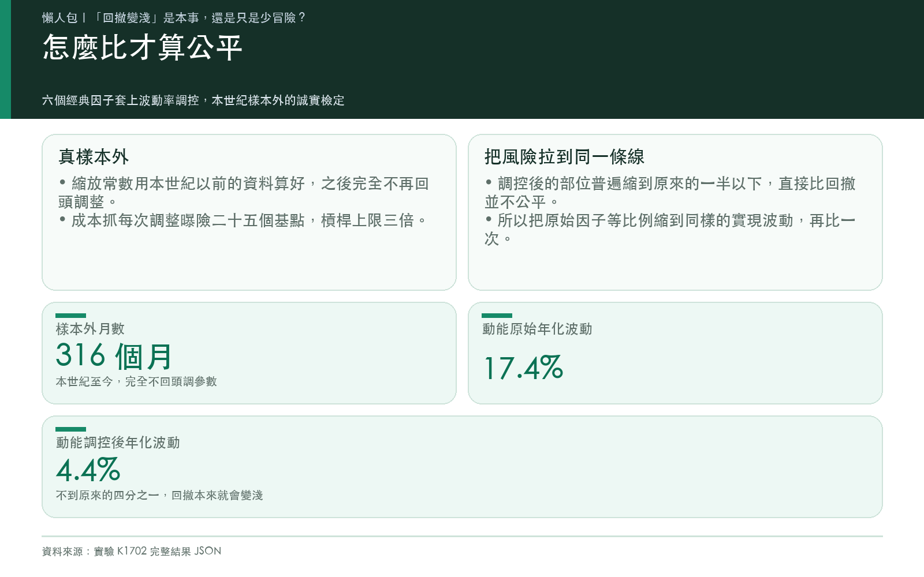Image resolution: width=924 pixels, height=577 pixels.
Task: Click the bullet 調控後的部位普遍縮到原來的一半以下
Action: click(670, 193)
